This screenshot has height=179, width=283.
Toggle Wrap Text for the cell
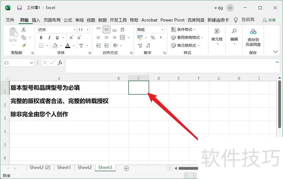(123, 30)
